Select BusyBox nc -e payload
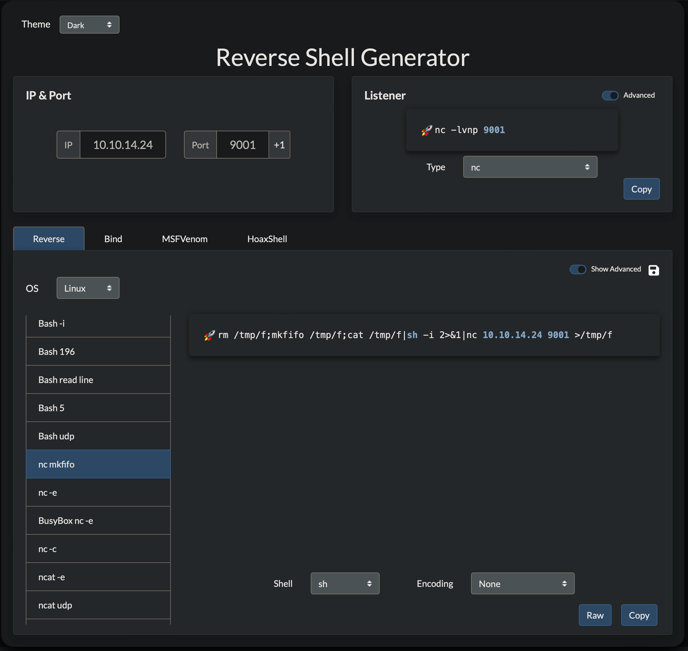Screen dimensions: 688x651 pos(98,521)
